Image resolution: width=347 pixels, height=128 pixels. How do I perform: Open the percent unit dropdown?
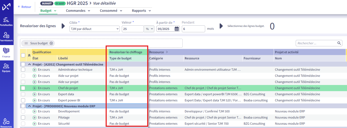click(x=149, y=29)
